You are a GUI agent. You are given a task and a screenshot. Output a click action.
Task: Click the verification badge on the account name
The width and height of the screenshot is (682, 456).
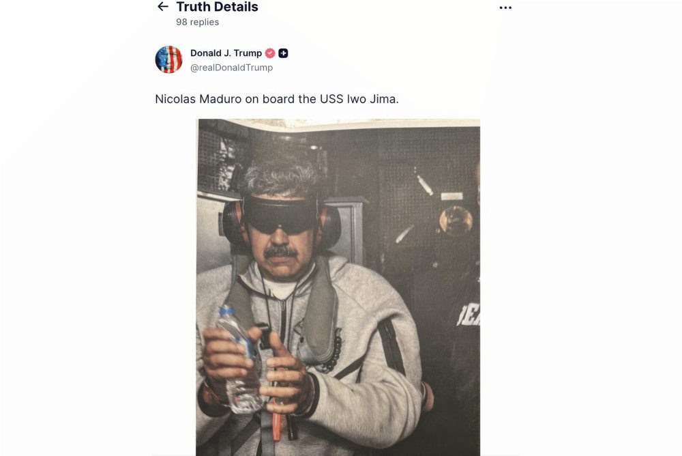pos(270,53)
